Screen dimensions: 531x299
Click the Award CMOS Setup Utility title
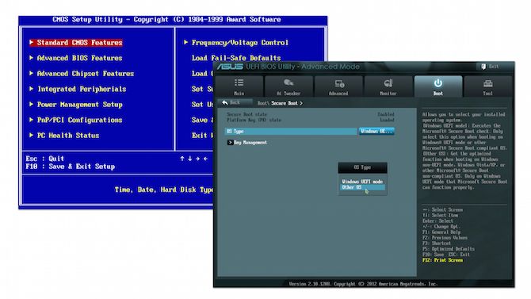click(166, 19)
